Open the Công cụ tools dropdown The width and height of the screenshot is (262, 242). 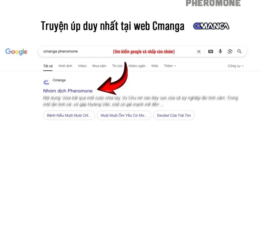click(x=235, y=66)
